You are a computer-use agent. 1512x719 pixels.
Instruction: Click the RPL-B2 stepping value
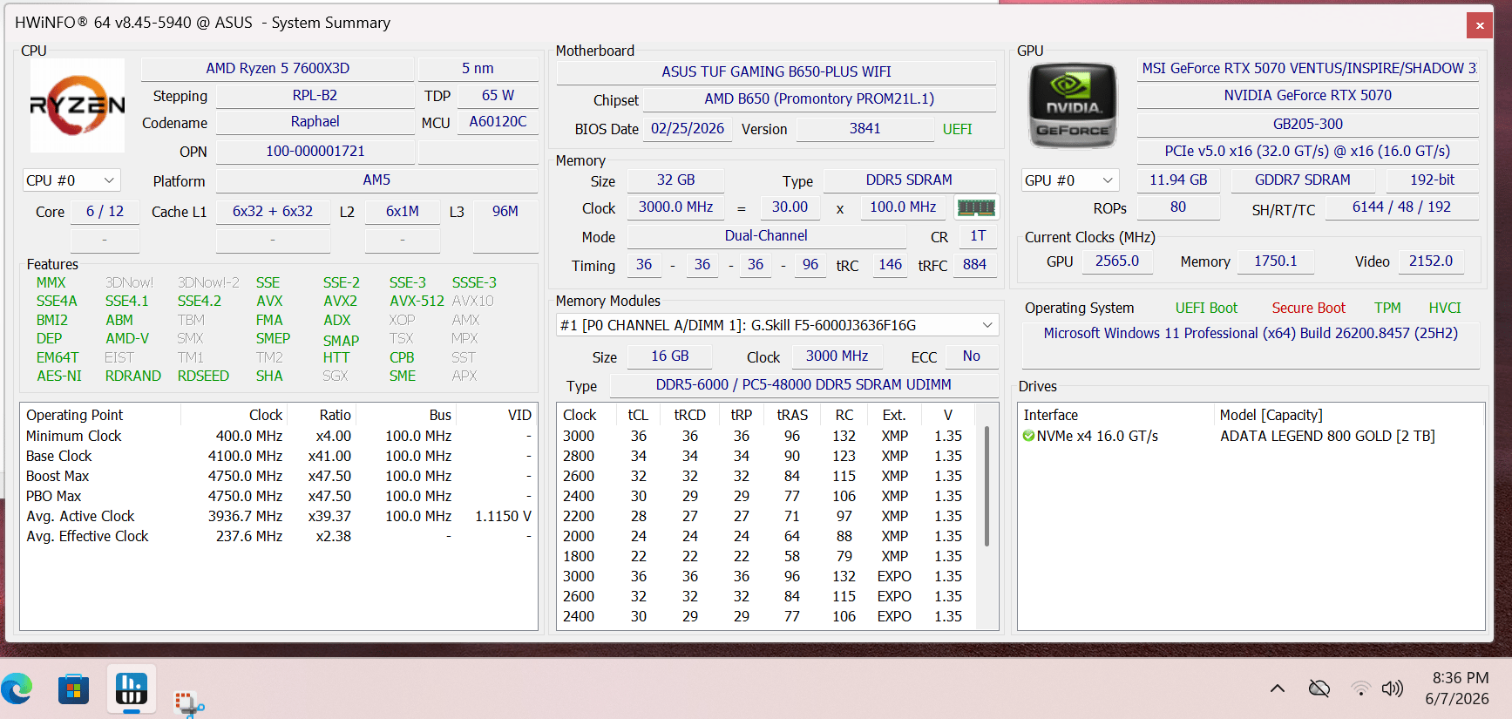click(315, 96)
